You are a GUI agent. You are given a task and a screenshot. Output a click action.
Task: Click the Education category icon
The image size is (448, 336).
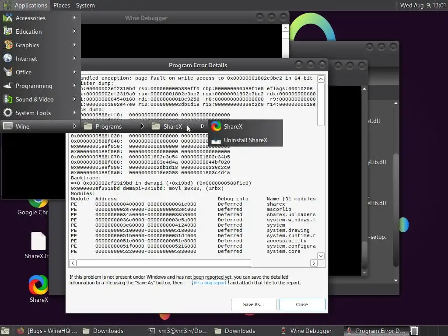[x=8, y=31]
